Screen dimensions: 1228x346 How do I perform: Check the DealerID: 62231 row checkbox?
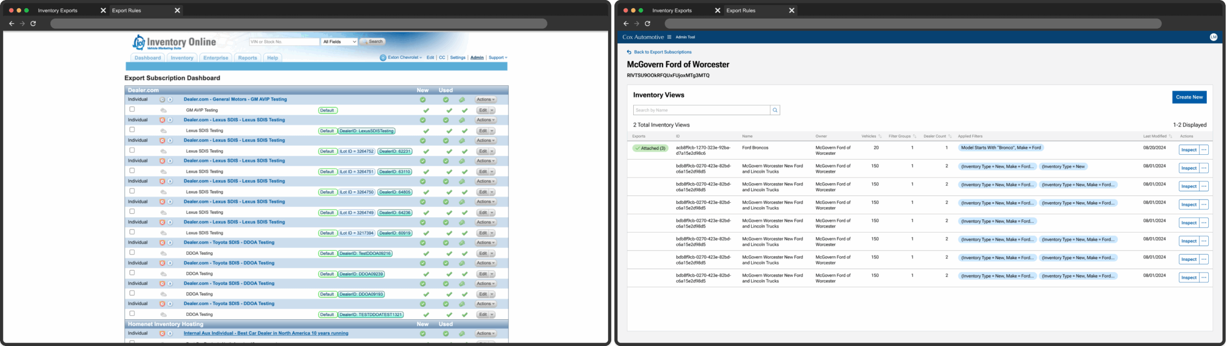132,150
